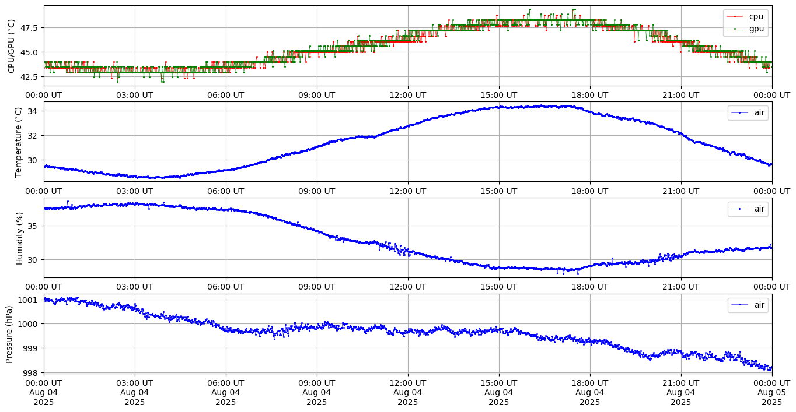Click the 35 tick on the Humidity axis
Viewport: 796px width, 412px height.
click(x=34, y=226)
